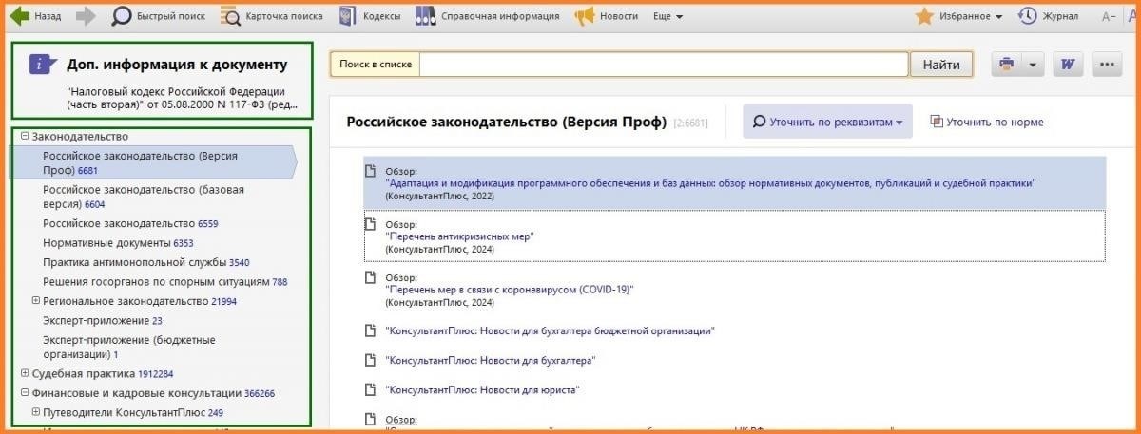Viewport: 1141px width, 434px height.
Task: Open Карточка поиска
Action: pyautogui.click(x=271, y=16)
